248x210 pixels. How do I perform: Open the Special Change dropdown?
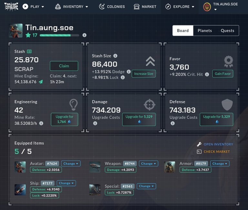[146, 186]
